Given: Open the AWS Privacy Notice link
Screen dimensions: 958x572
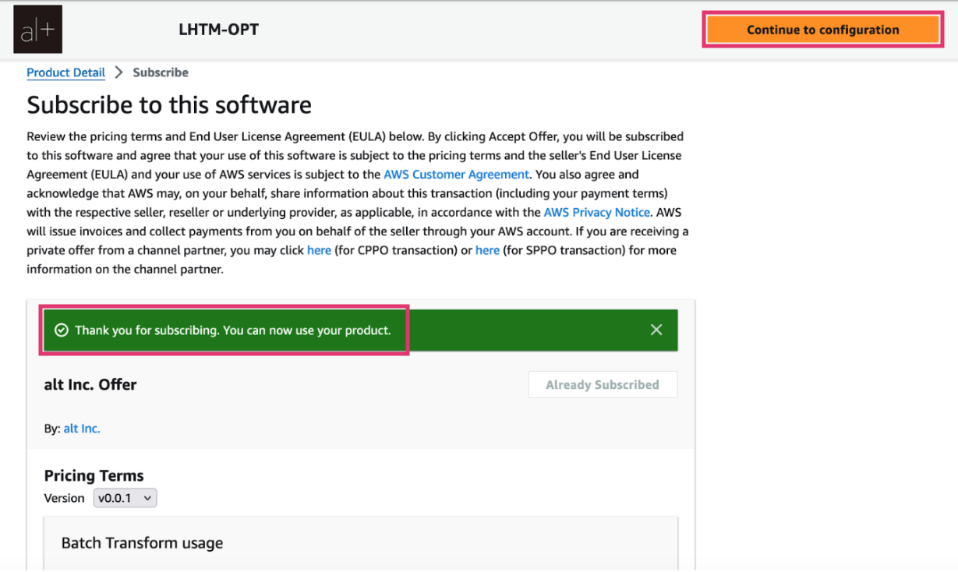Looking at the screenshot, I should pos(596,212).
